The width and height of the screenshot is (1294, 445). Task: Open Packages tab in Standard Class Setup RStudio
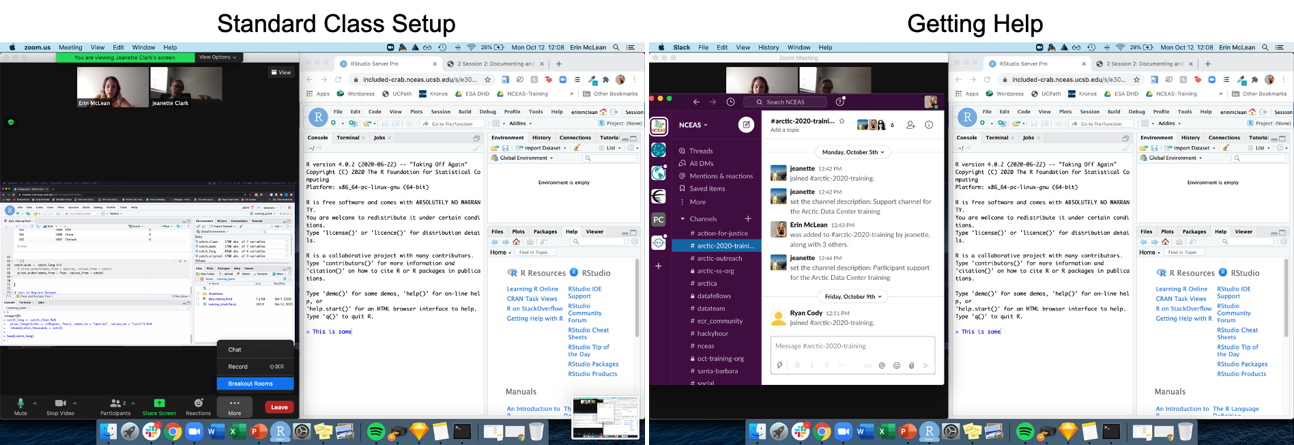tap(545, 231)
